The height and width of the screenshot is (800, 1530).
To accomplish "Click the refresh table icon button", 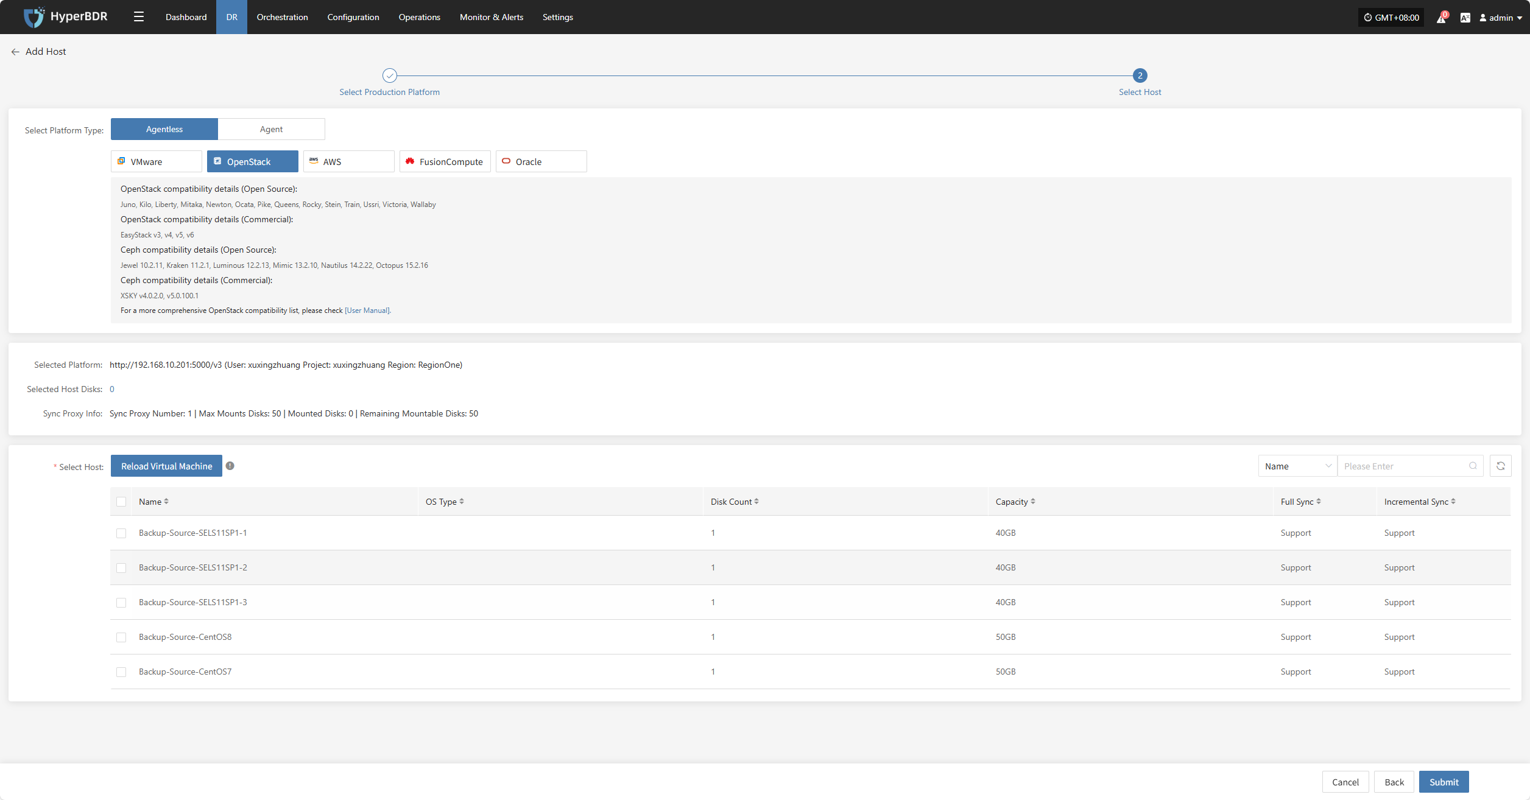I will click(x=1501, y=466).
